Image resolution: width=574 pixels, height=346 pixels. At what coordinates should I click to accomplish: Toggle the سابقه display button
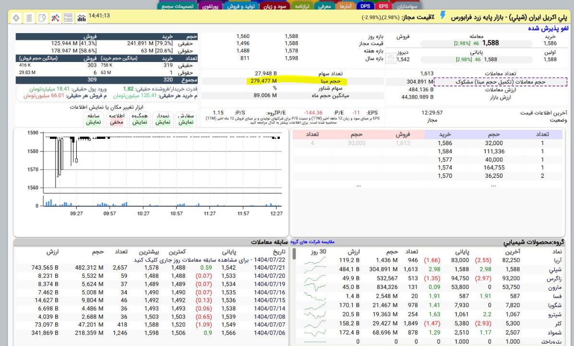pos(93,119)
